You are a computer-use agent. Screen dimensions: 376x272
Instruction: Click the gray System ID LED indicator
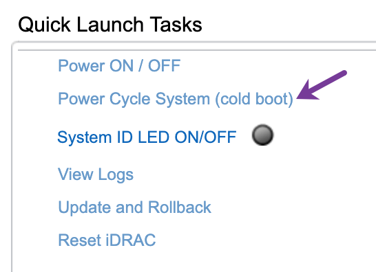click(262, 135)
